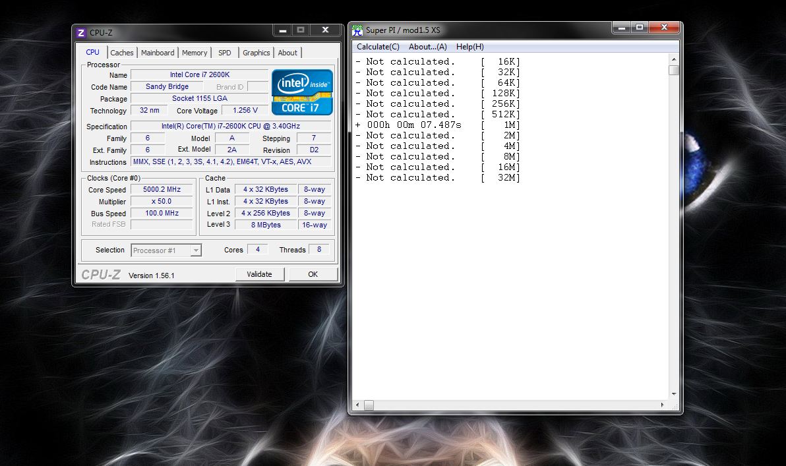
Task: Click the Super PI vertical scrollbar thumb
Action: pos(674,70)
